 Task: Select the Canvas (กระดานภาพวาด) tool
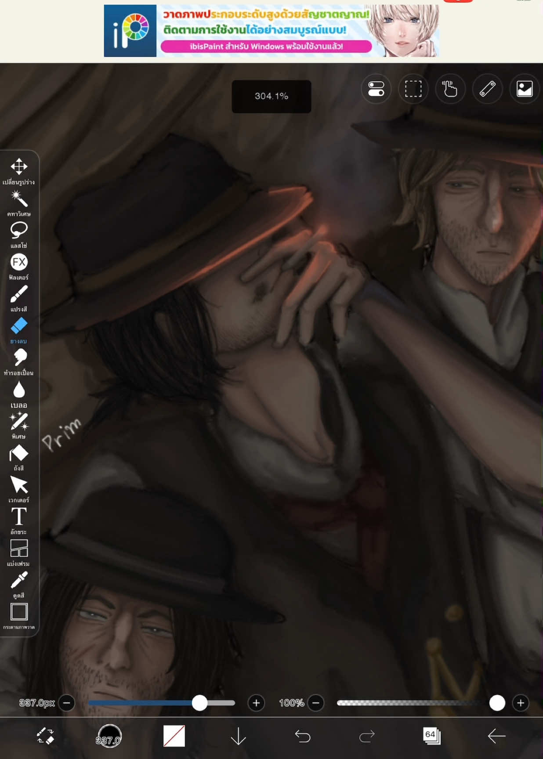(19, 616)
